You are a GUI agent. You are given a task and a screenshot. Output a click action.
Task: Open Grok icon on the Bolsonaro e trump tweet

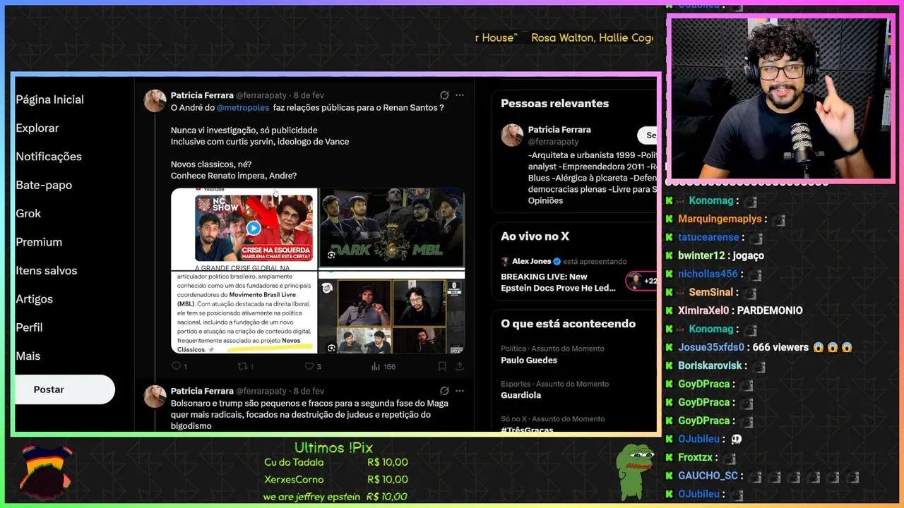[x=444, y=391]
